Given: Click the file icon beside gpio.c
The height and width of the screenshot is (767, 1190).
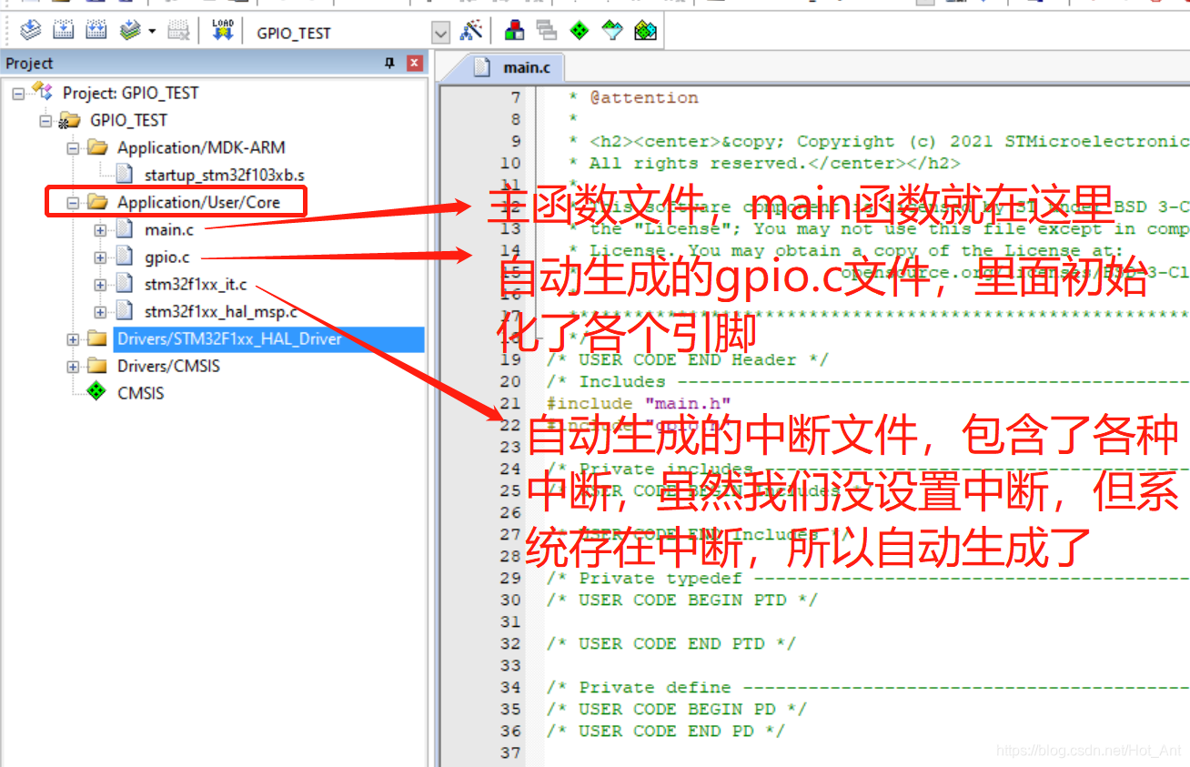Looking at the screenshot, I should tap(125, 257).
